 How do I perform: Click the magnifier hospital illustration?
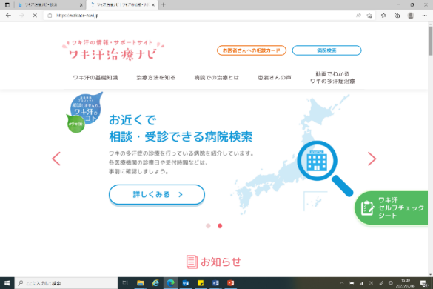tap(325, 168)
